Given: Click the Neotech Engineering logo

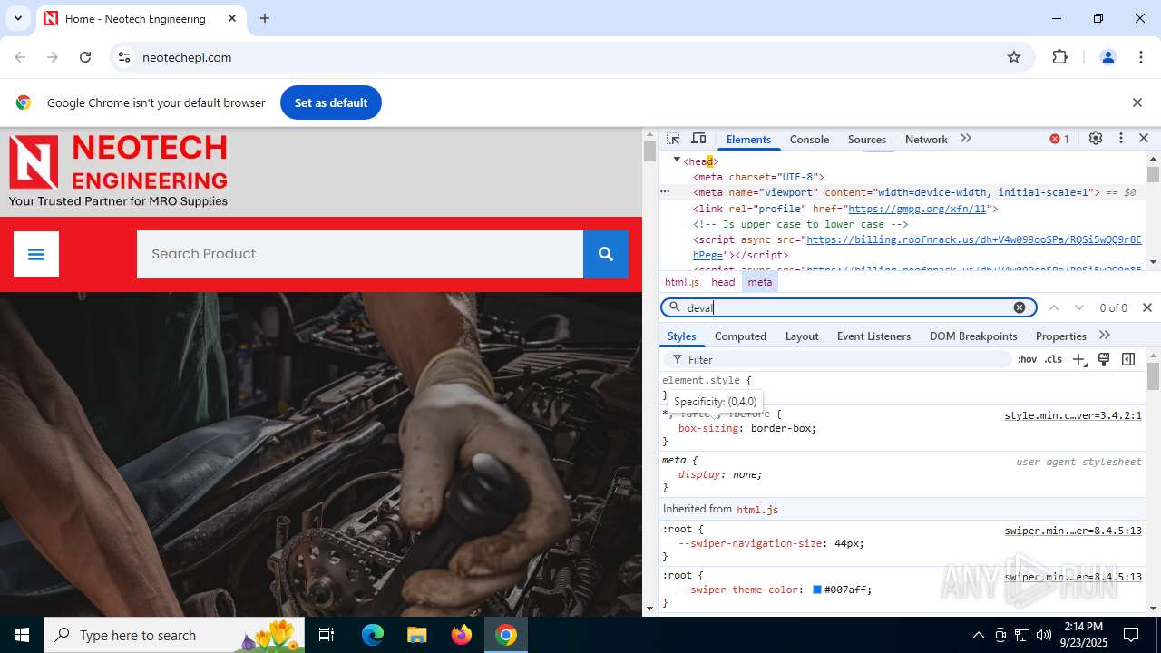Looking at the screenshot, I should coord(119,171).
